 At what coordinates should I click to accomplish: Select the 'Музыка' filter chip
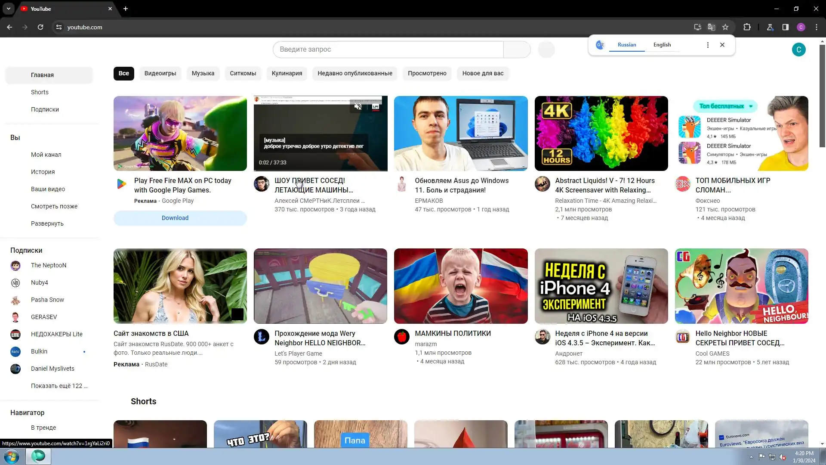point(203,73)
